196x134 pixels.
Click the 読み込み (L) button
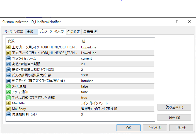(174, 107)
